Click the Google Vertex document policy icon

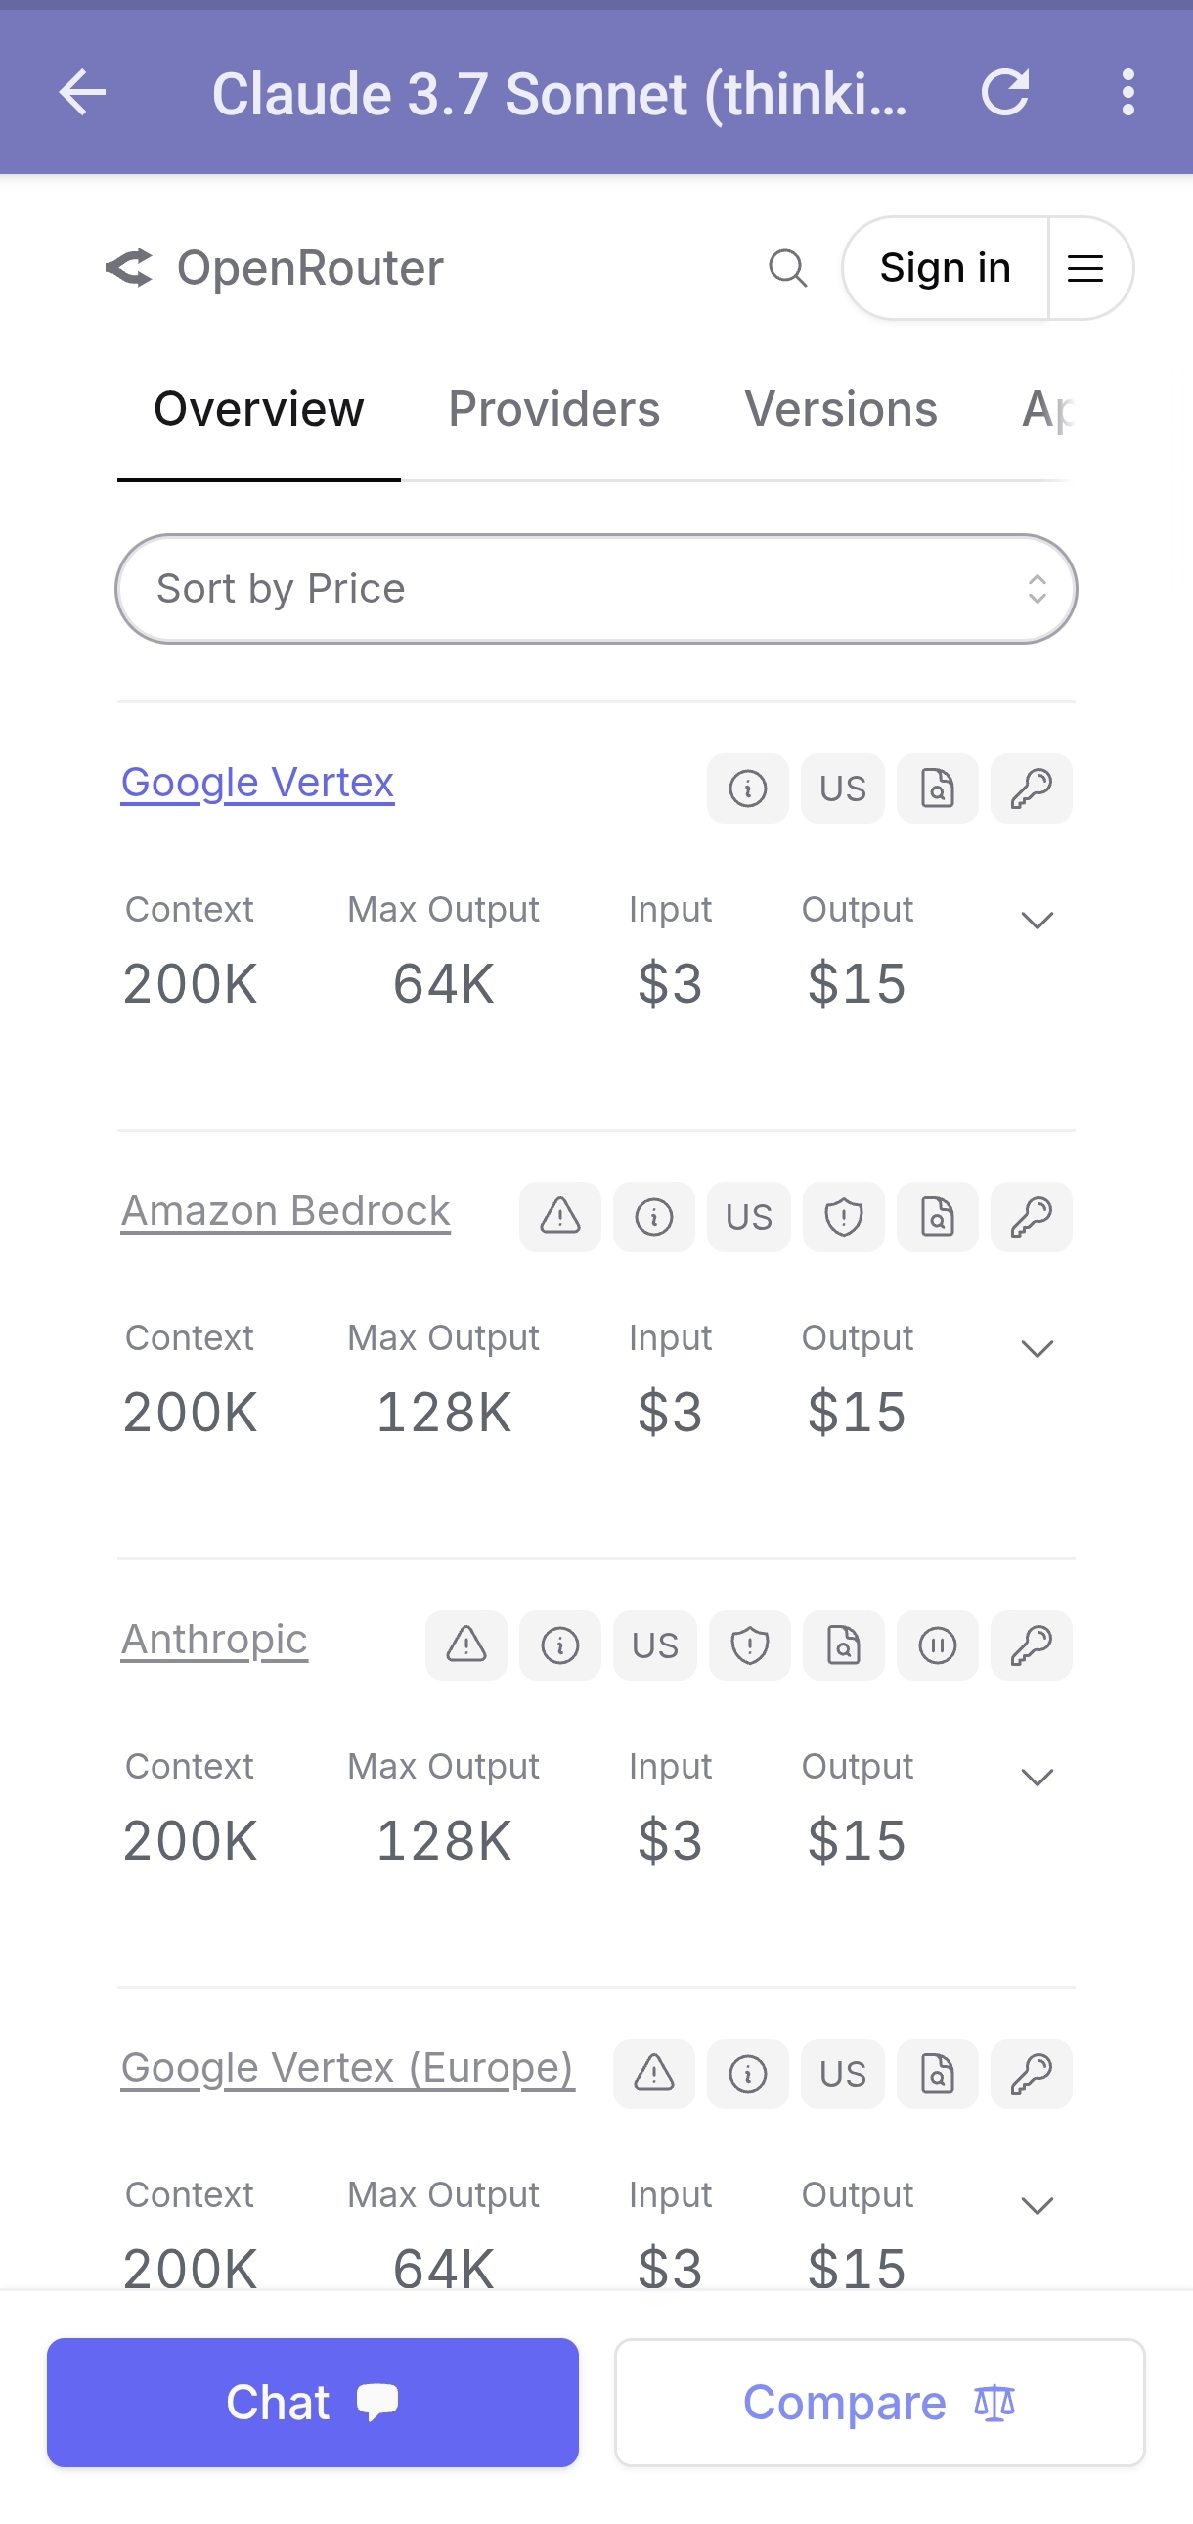tap(938, 789)
